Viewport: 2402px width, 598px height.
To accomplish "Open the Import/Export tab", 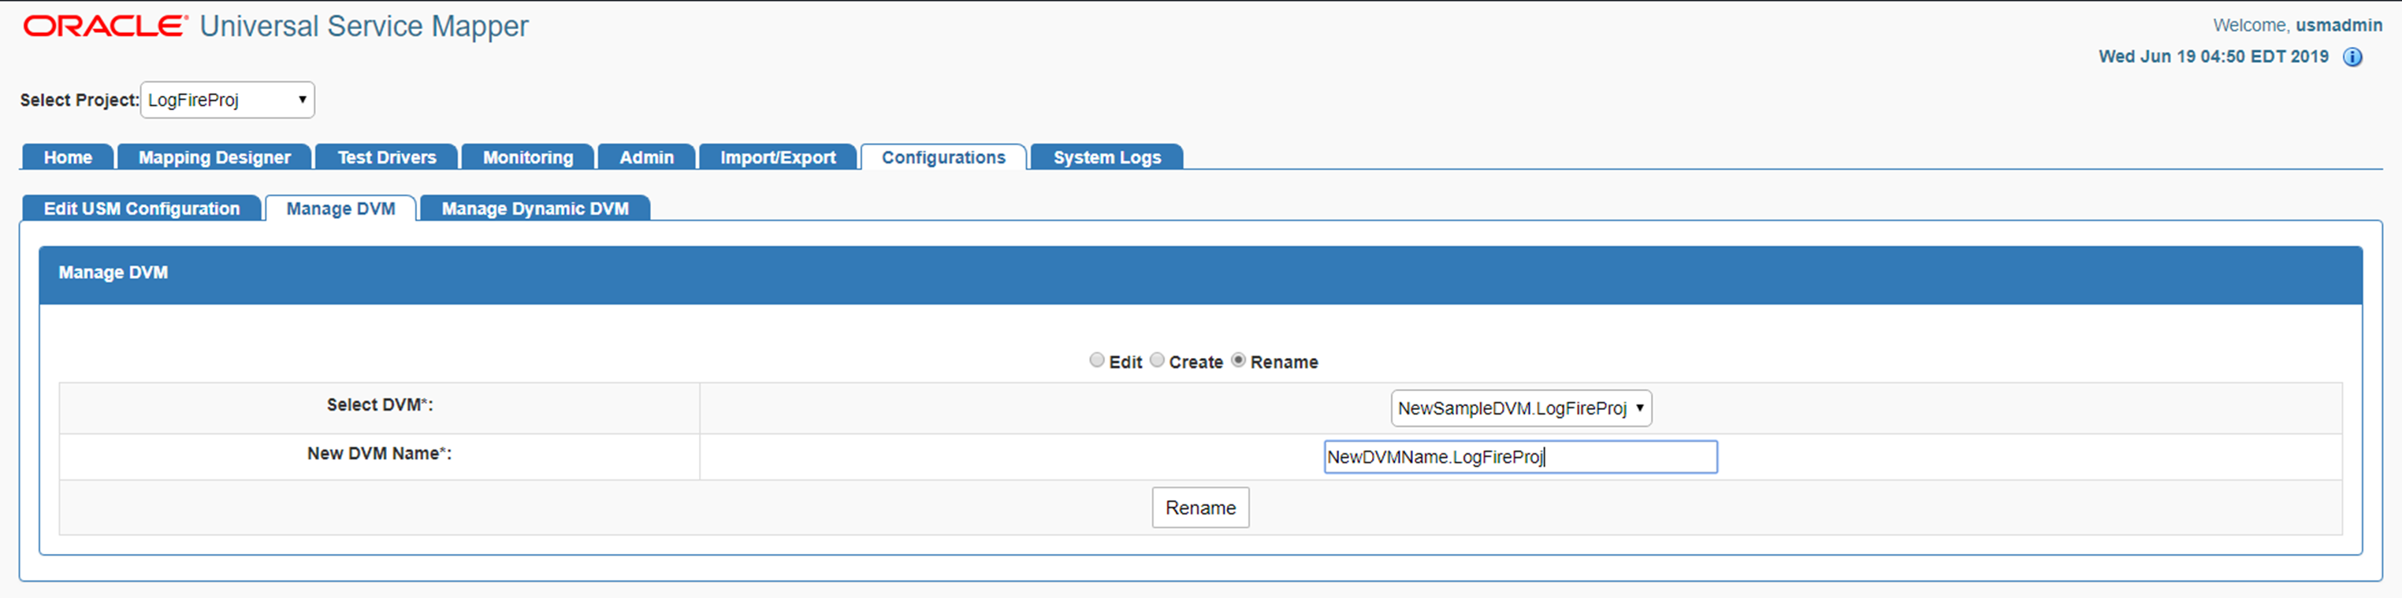I will tap(778, 157).
